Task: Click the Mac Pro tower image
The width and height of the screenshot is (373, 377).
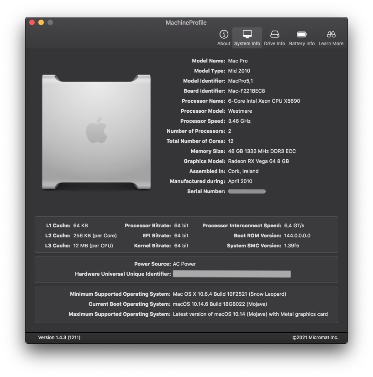Action: pyautogui.click(x=96, y=132)
